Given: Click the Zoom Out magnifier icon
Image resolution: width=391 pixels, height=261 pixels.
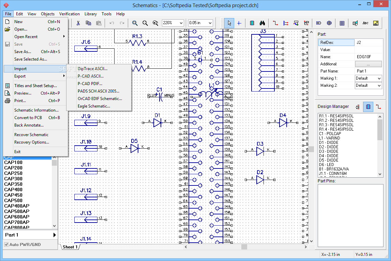Looking at the screenshot, I should pos(145,23).
